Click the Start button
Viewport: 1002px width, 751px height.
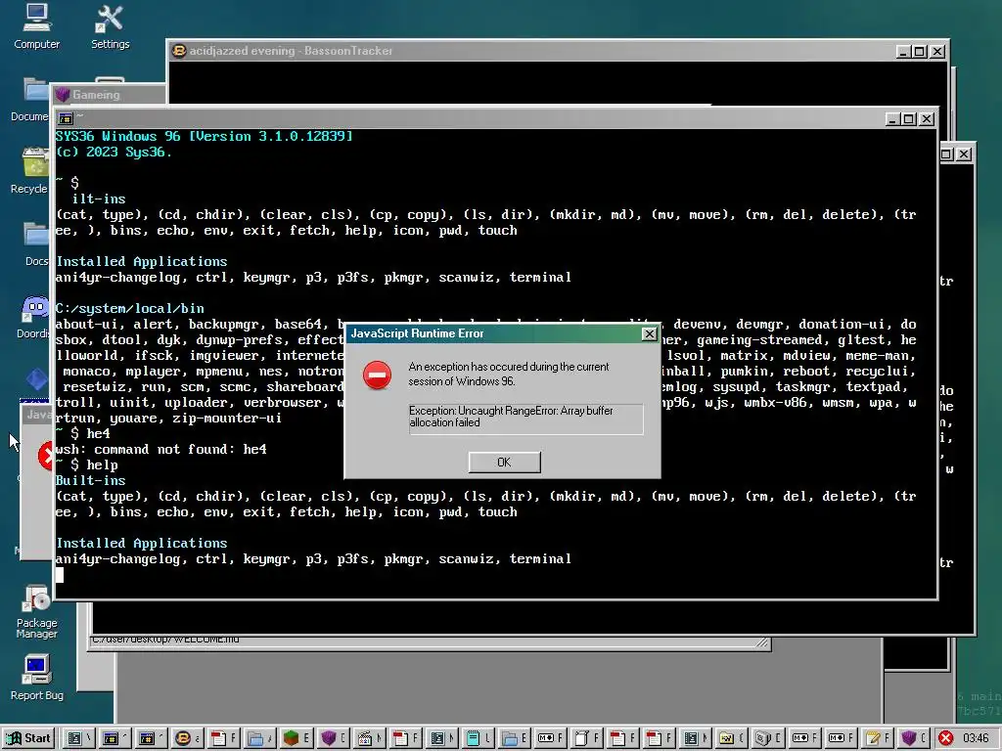(28, 738)
